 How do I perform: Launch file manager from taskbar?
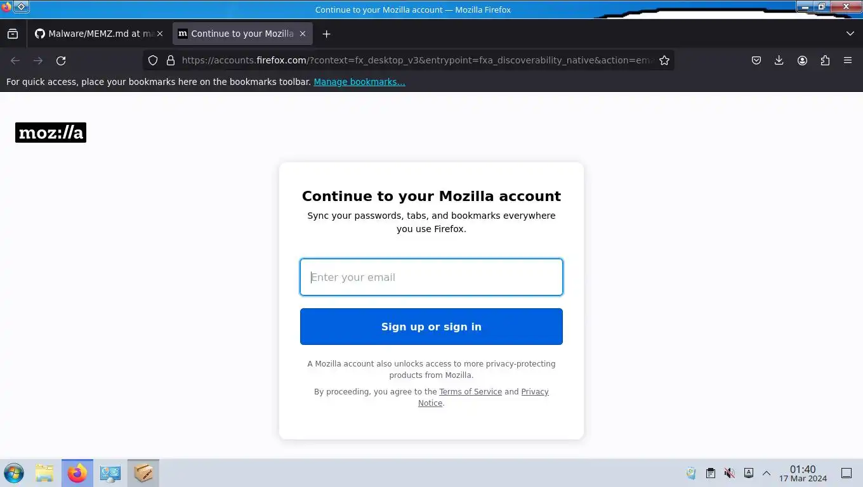click(44, 473)
